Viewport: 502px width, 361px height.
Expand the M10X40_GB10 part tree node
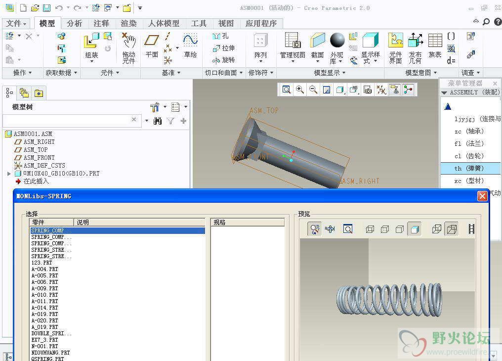coord(9,174)
